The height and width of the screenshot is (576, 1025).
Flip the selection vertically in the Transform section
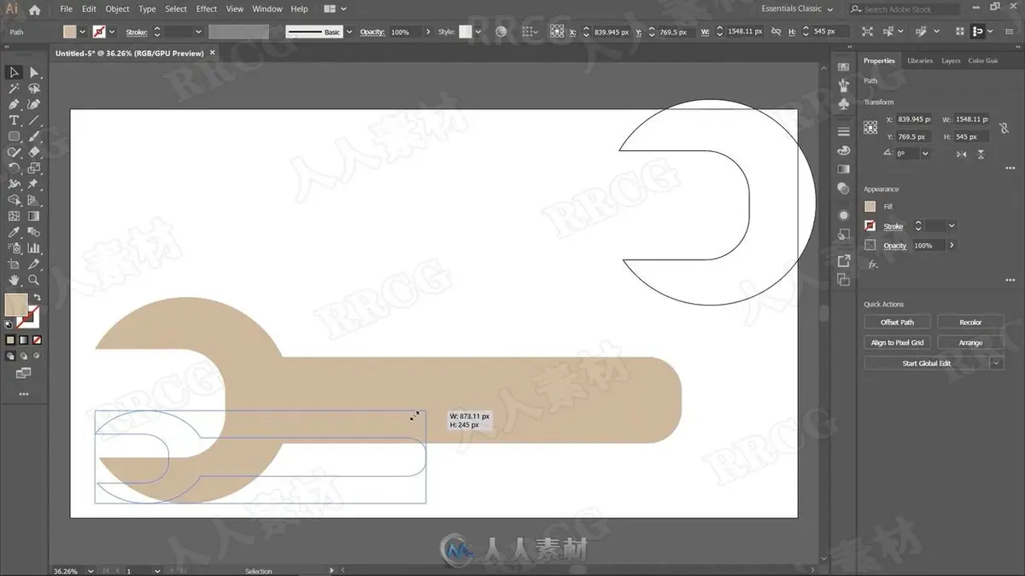click(981, 154)
